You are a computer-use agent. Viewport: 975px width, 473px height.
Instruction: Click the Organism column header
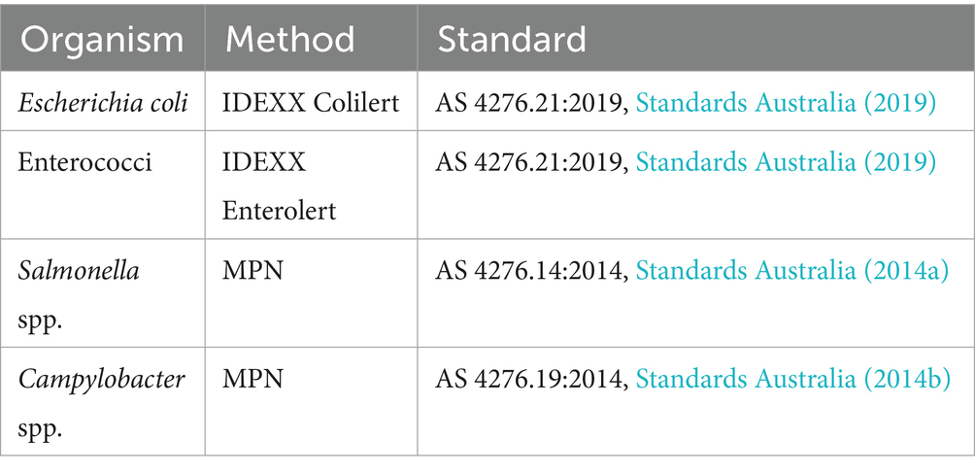pyautogui.click(x=103, y=40)
